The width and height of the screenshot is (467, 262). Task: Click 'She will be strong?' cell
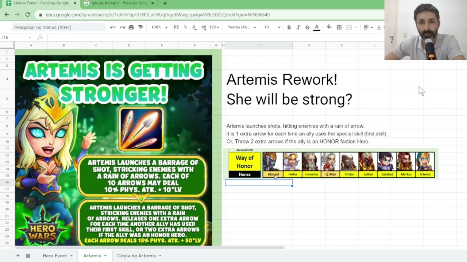point(289,99)
